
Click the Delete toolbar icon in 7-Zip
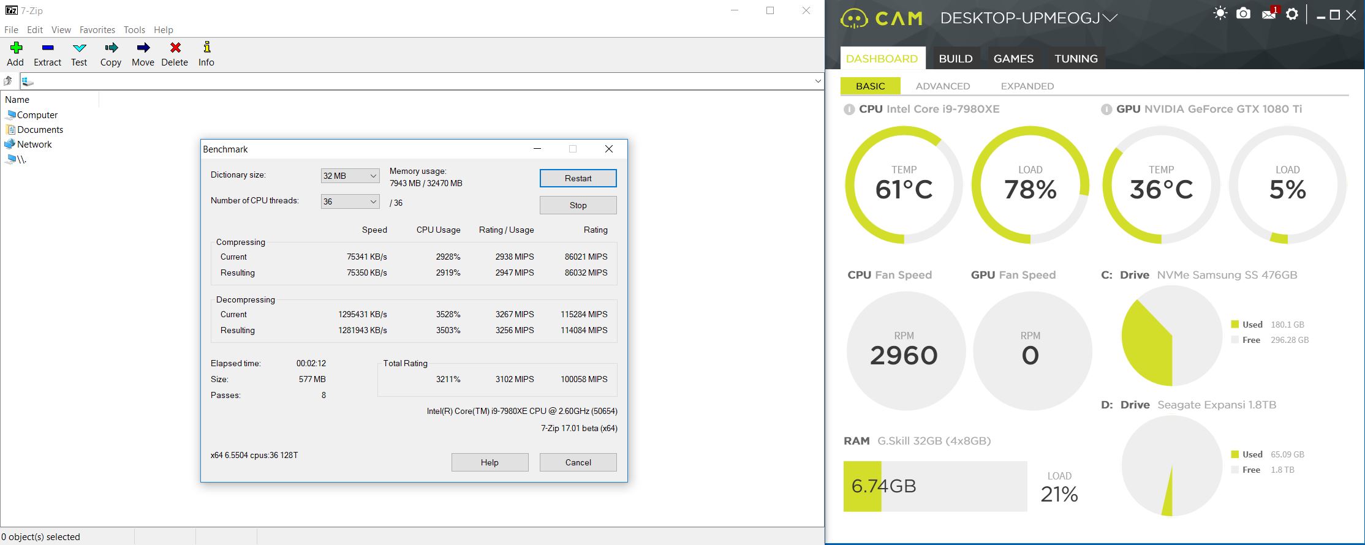(175, 48)
